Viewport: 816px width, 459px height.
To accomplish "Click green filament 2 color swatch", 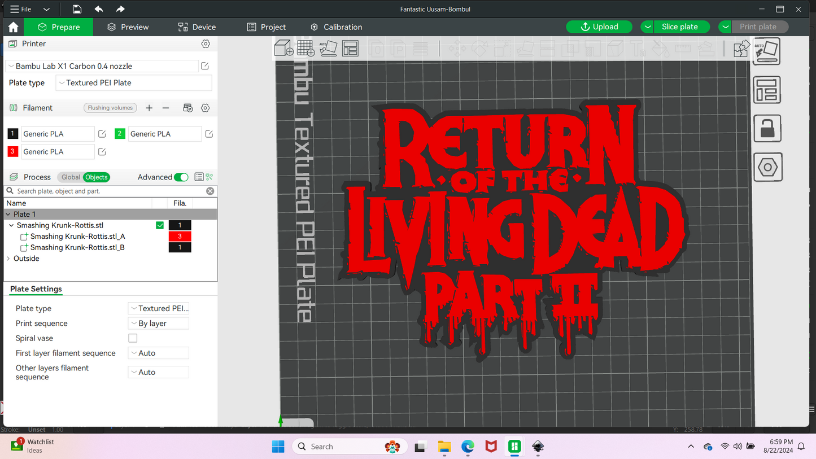I will coord(120,134).
